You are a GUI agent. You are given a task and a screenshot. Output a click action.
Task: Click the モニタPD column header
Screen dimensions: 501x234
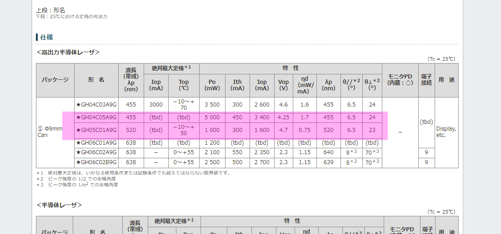[x=400, y=79]
